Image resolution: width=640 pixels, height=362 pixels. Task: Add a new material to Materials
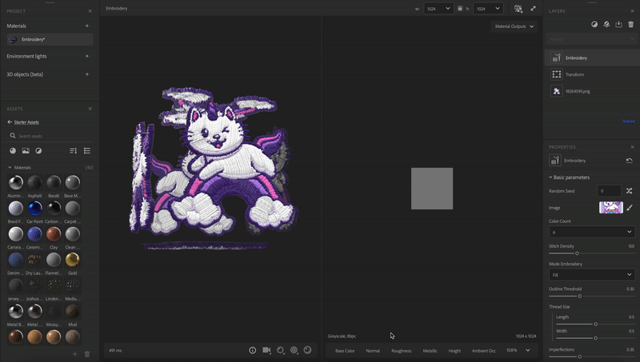tap(87, 26)
